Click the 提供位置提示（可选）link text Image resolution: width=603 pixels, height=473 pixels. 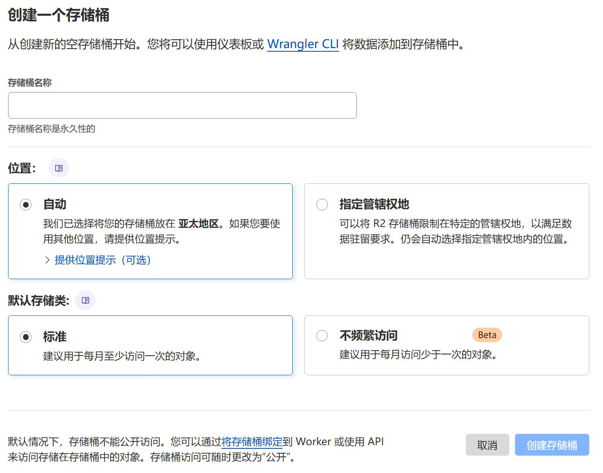point(103,260)
